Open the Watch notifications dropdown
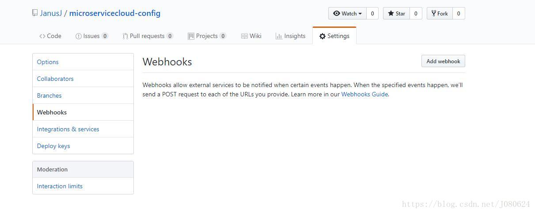Viewport: 535px width, 213px height. tap(347, 13)
